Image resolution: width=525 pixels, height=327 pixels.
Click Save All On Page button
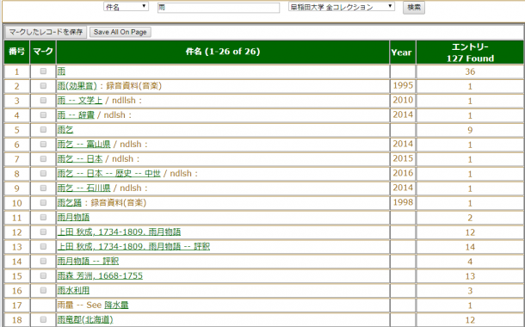(x=120, y=32)
